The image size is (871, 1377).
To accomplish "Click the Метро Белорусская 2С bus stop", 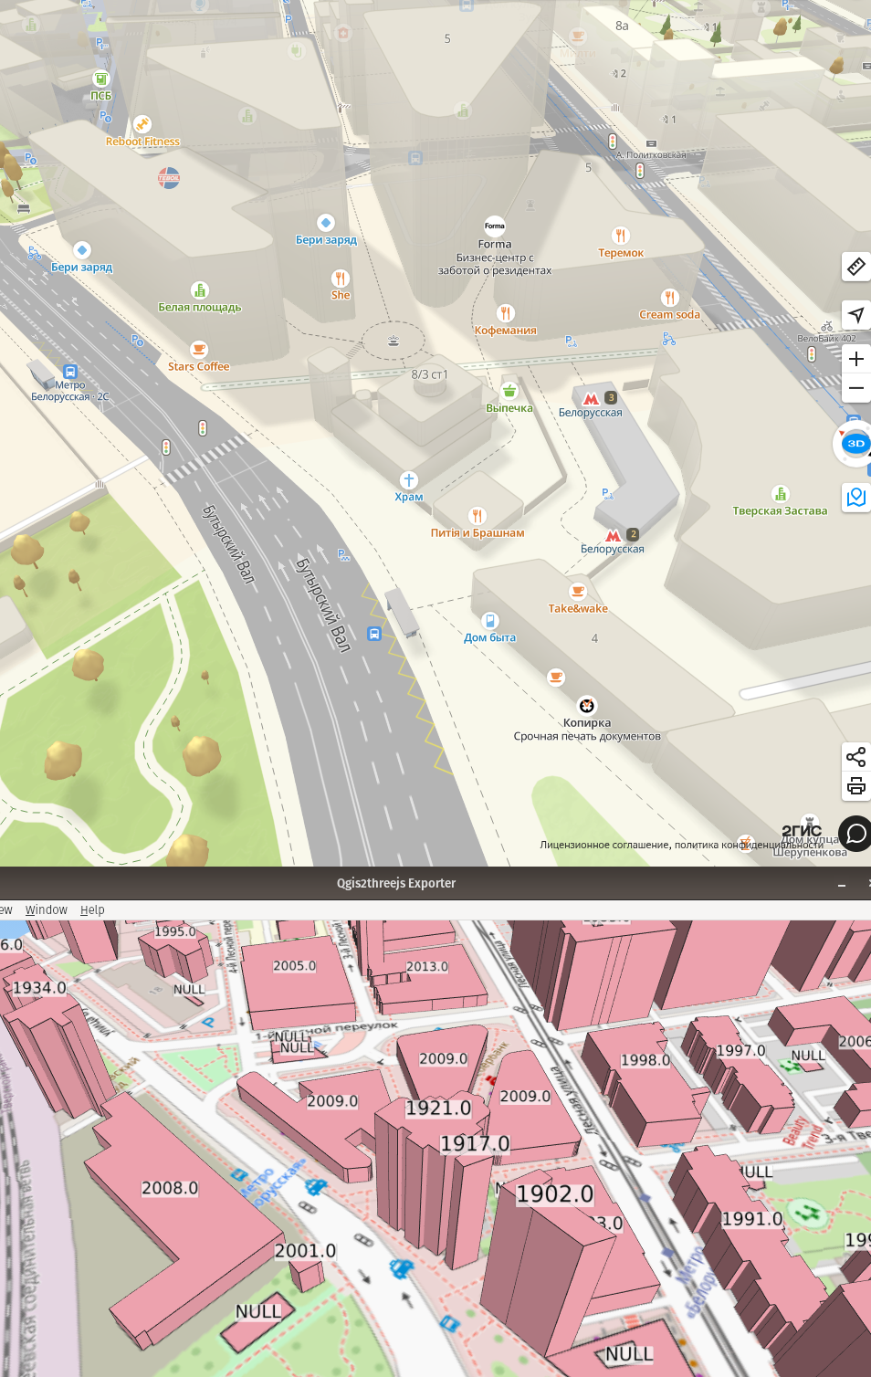I will pyautogui.click(x=70, y=372).
